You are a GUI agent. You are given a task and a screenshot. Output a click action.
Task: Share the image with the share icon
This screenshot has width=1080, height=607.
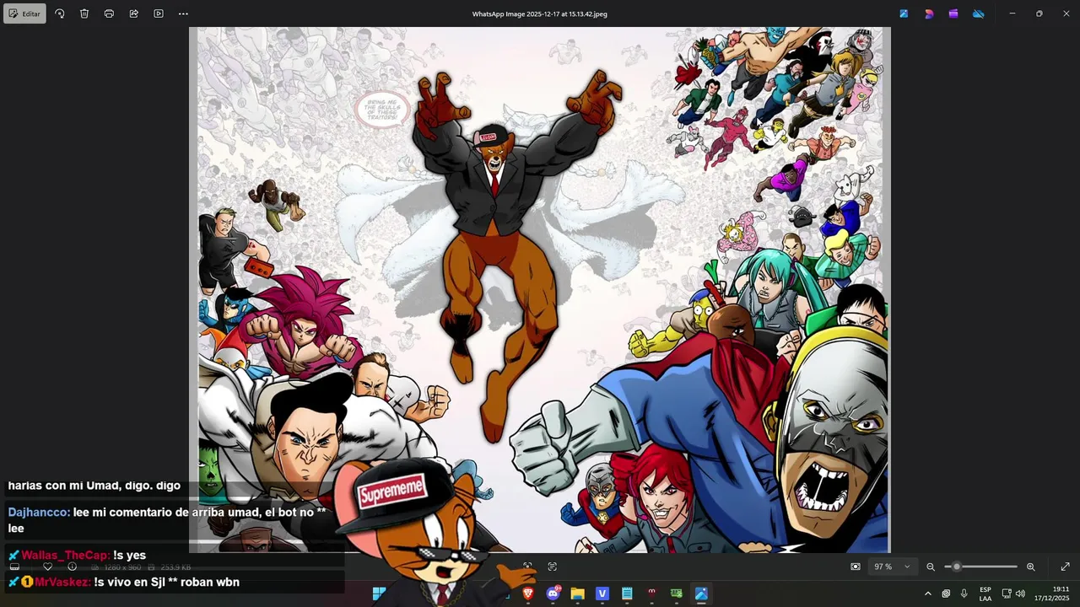click(133, 13)
